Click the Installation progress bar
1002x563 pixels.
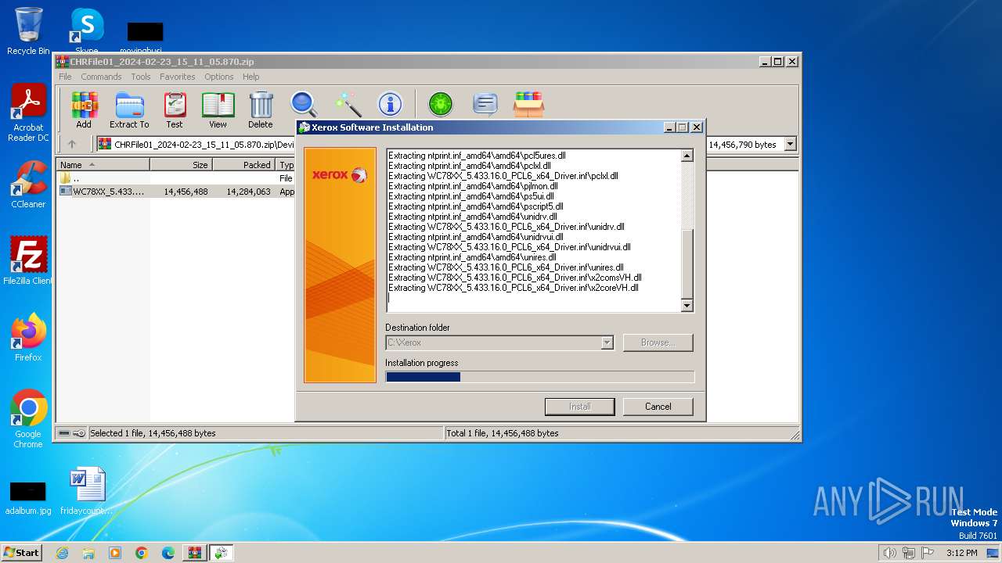[x=539, y=377]
